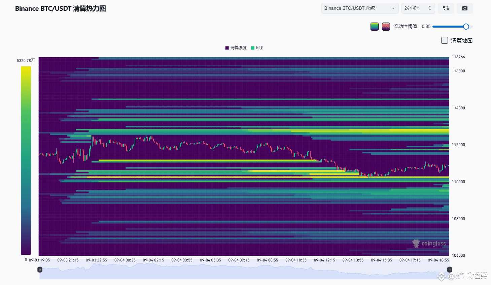Click the 5320.78万 scale maximum label
The height and width of the screenshot is (285, 491).
[x=26, y=61]
